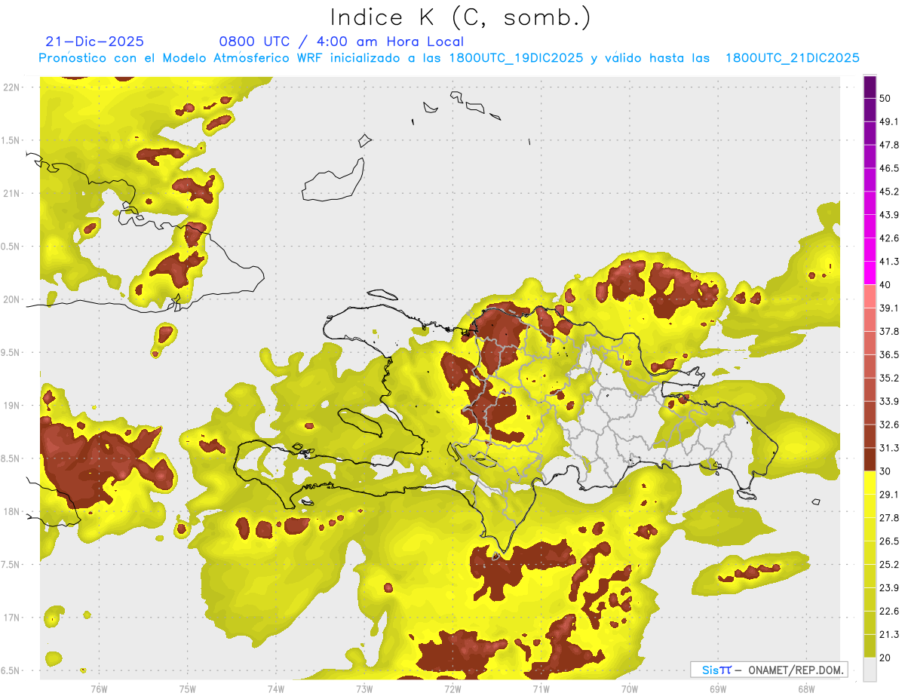Image resolution: width=905 pixels, height=699 pixels.
Task: Pick the dark brown swatch between 30 and 31.3
Action: [870, 459]
